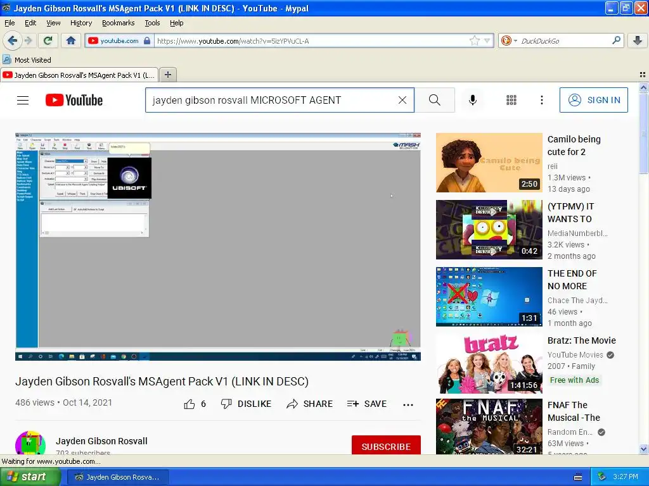This screenshot has width=649, height=486.
Task: Click the page scrollbar down arrow
Action: pos(643,449)
